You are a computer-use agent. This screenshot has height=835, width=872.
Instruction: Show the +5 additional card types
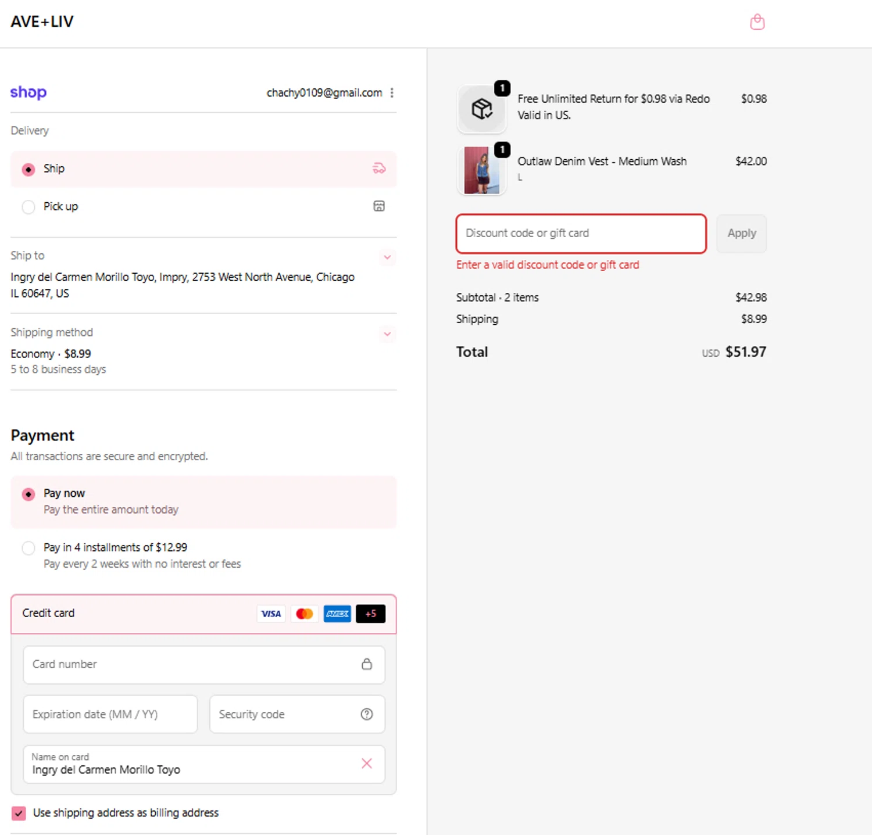click(x=371, y=614)
